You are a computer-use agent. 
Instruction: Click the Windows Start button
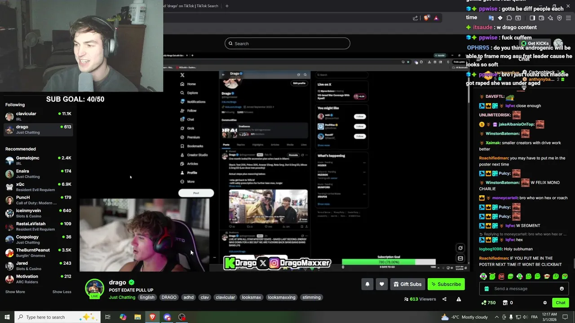7,317
